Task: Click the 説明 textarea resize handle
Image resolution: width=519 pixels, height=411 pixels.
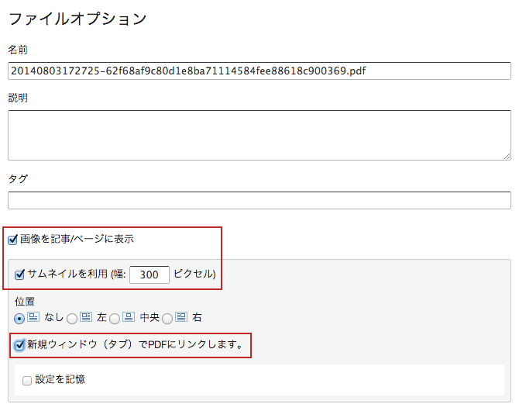Action: pos(507,157)
